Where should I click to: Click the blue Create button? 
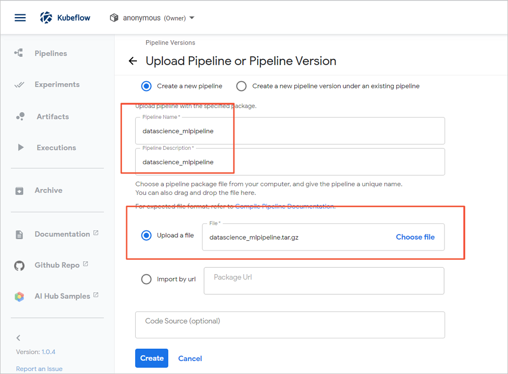[x=152, y=358]
